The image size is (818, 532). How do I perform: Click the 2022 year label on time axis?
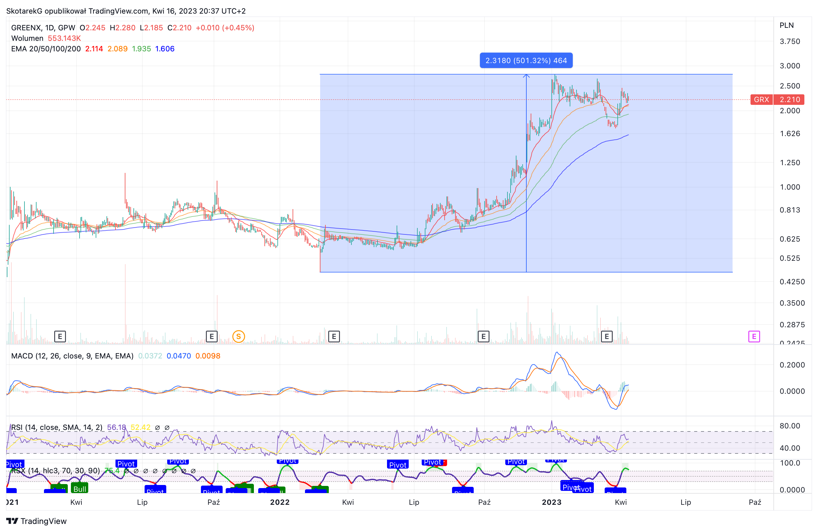pos(280,502)
